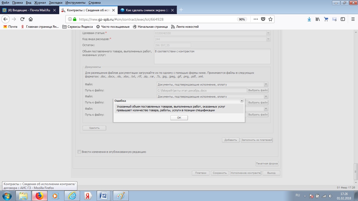The width and height of the screenshot is (358, 201).
Task: Click the Удалить button
Action: (94, 128)
